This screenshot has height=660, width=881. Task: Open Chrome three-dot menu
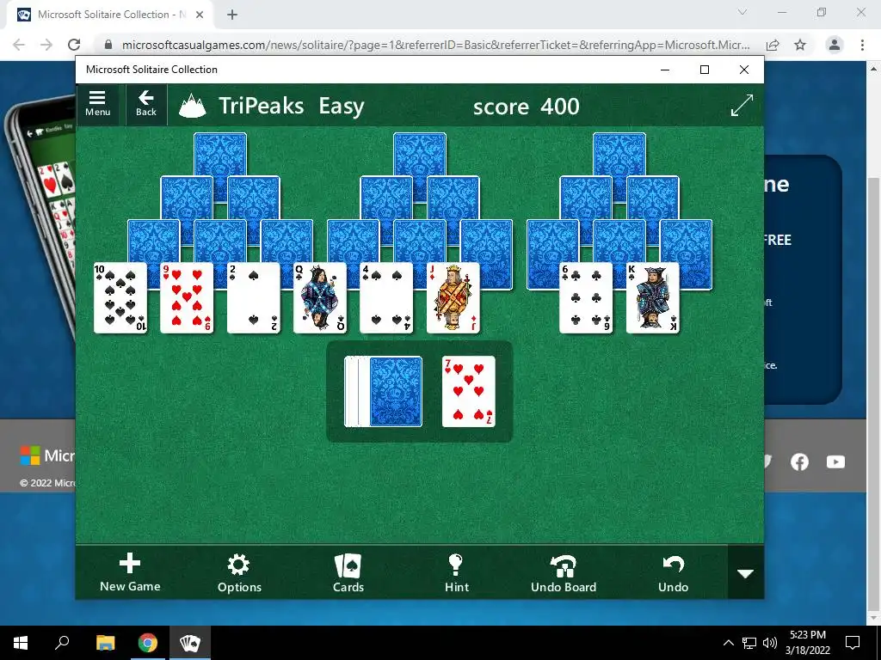[862, 45]
